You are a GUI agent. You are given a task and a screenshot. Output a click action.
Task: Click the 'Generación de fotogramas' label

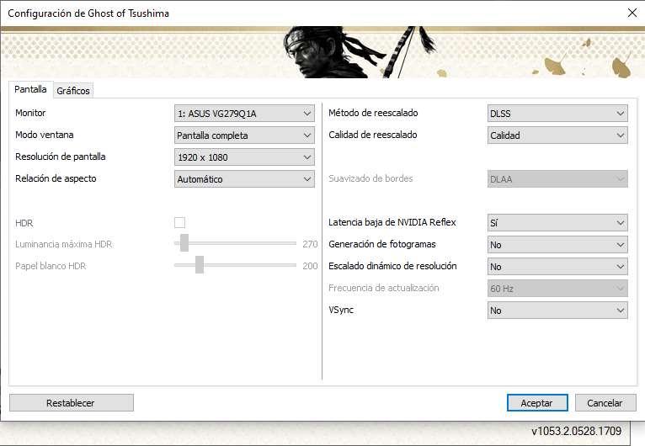381,244
